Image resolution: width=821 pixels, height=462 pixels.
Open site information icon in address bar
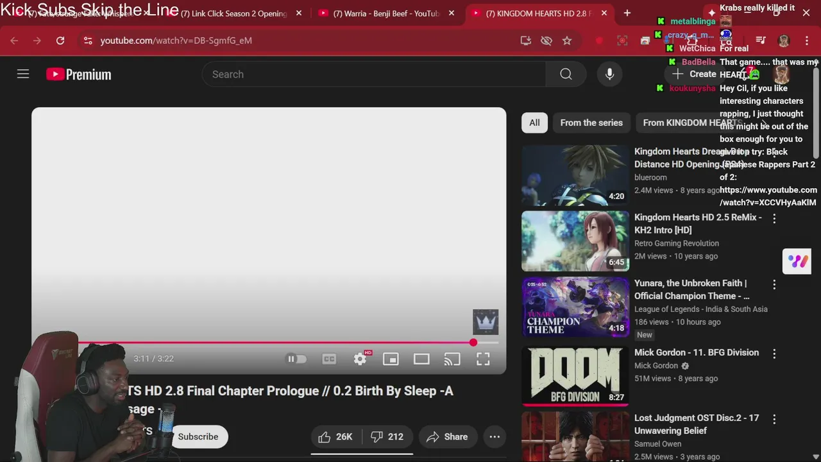88,40
